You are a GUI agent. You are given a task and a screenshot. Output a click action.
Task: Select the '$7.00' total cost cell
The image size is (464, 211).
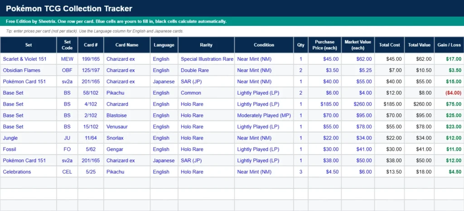(x=389, y=70)
